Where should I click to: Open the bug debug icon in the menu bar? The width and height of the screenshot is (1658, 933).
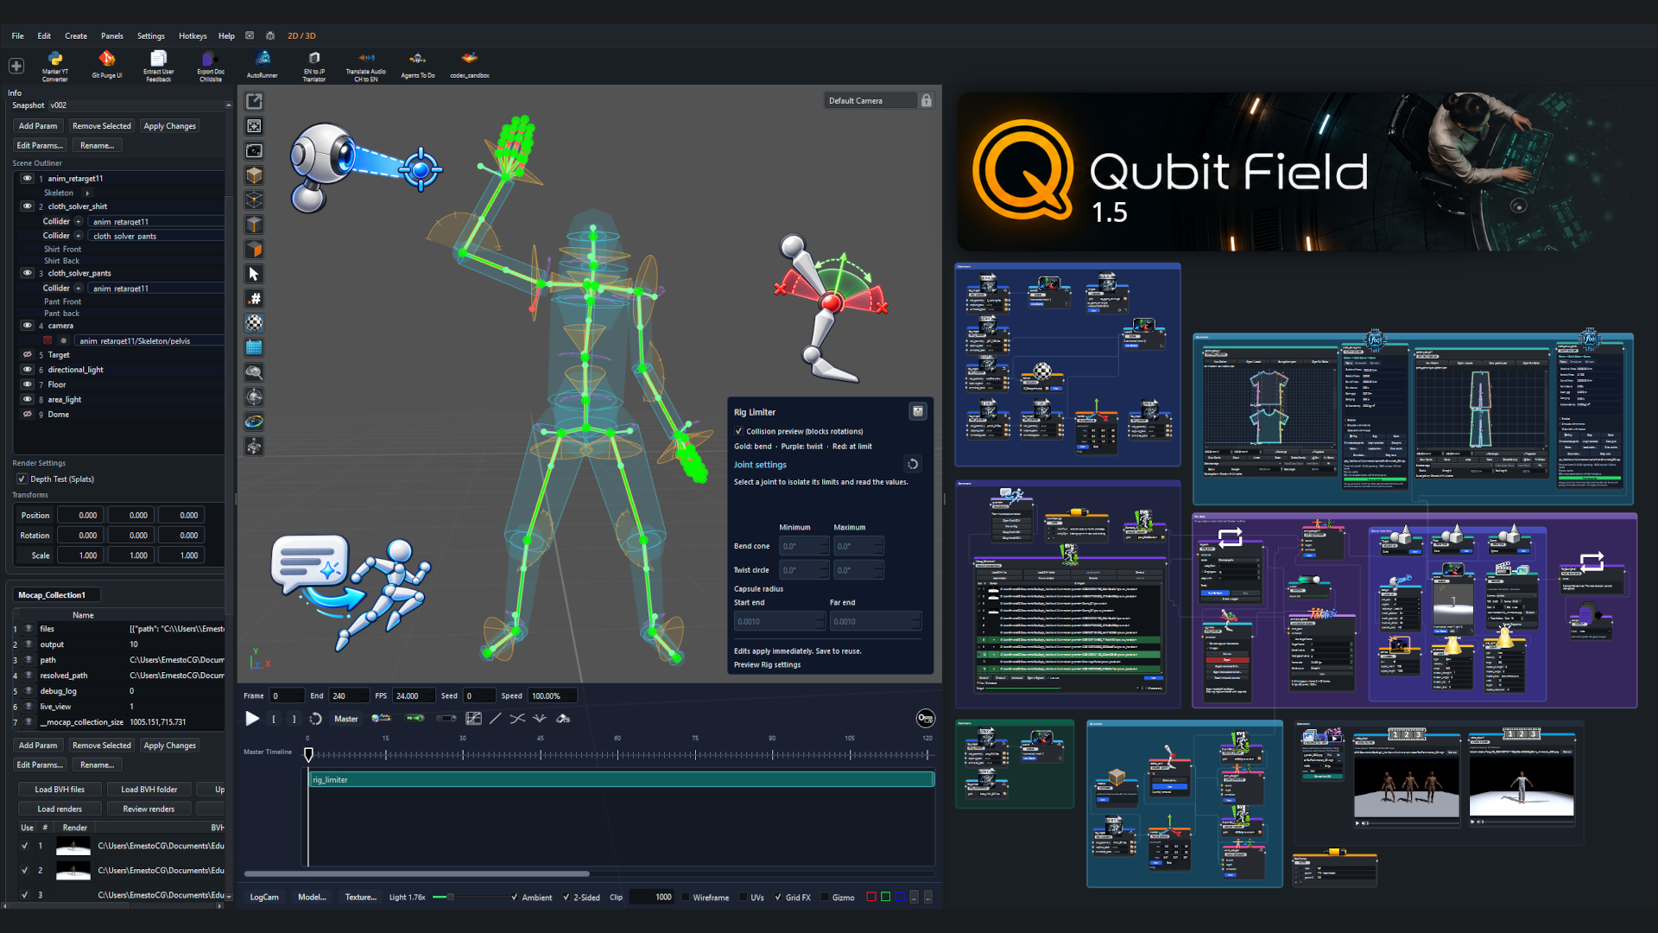270,36
